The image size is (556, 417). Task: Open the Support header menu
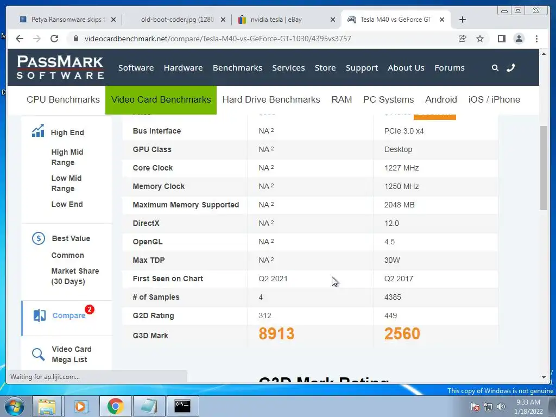click(x=362, y=68)
